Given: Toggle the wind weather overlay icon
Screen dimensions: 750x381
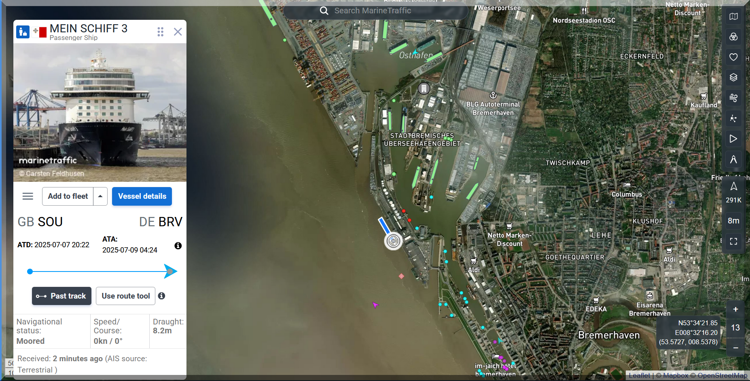Looking at the screenshot, I should (733, 98).
